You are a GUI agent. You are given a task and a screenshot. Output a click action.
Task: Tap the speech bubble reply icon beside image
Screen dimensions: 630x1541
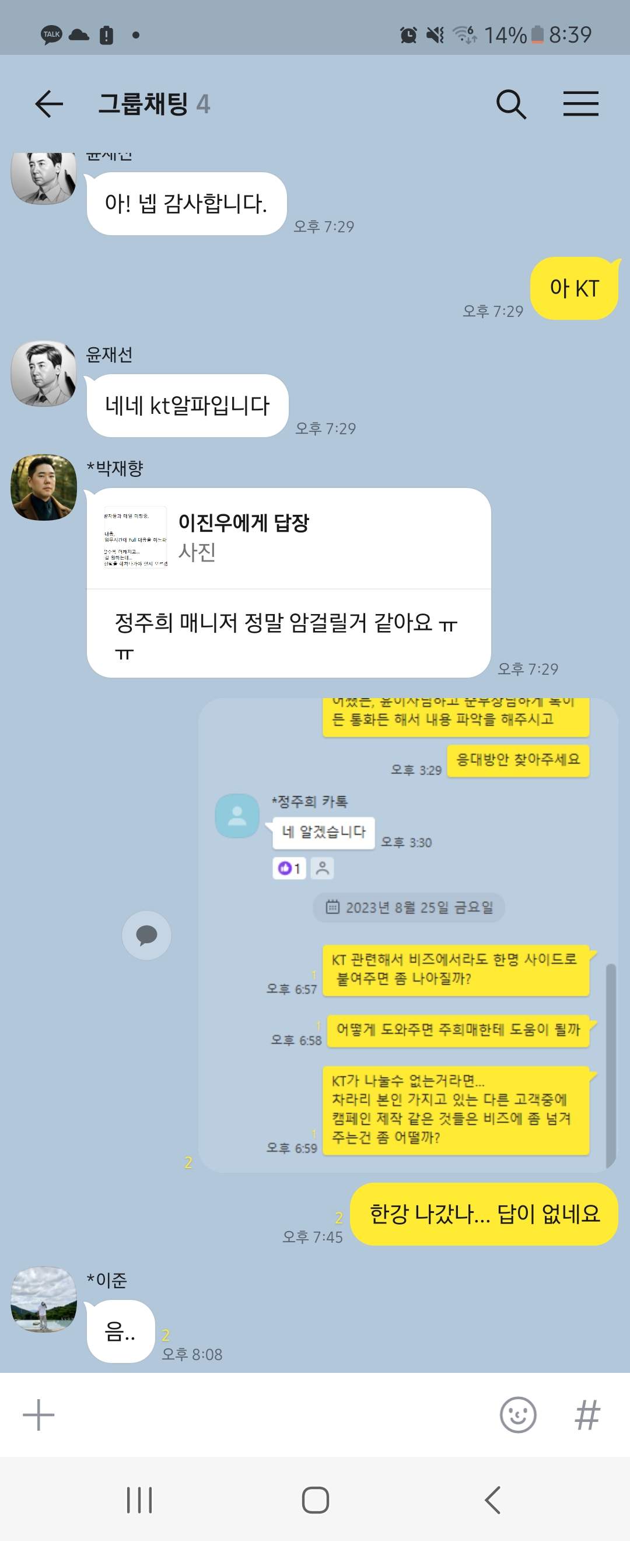coord(146,935)
